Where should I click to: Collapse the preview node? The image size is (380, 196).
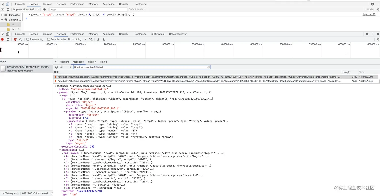pyautogui.click(x=65, y=112)
